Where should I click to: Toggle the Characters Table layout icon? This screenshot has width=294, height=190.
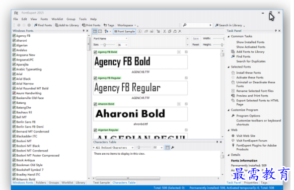point(167,148)
